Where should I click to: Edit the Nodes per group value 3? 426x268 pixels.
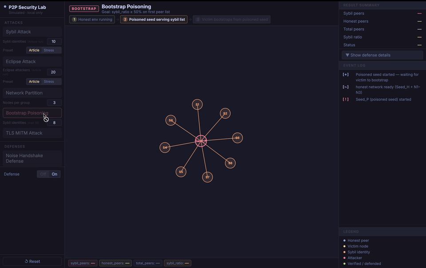click(54, 103)
